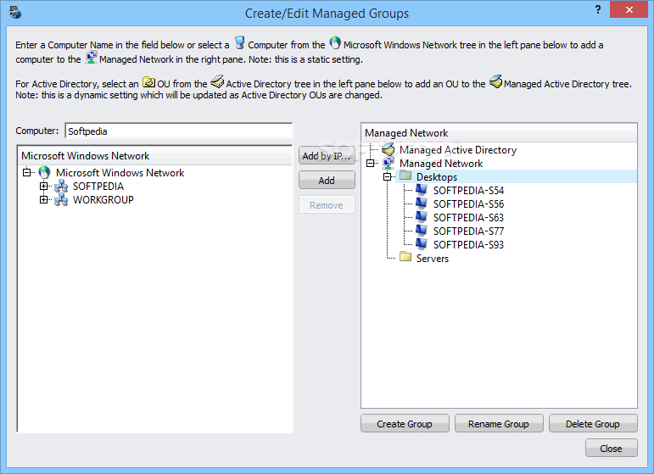
Task: Click Delete Group button
Action: pos(593,424)
